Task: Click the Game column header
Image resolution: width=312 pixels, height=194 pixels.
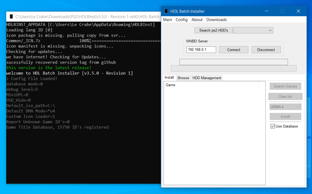Action: click(211, 85)
